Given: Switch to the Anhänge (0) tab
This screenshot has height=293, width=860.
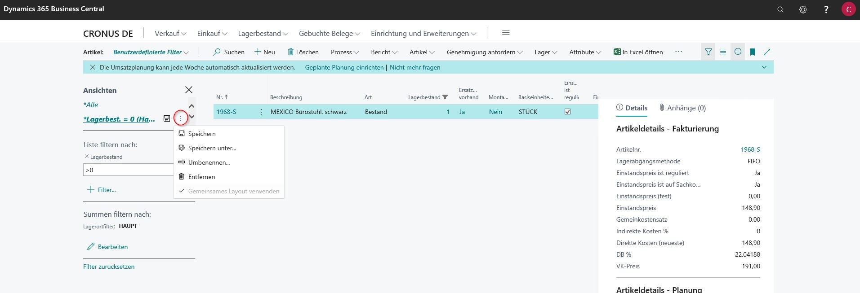Looking at the screenshot, I should pyautogui.click(x=682, y=108).
